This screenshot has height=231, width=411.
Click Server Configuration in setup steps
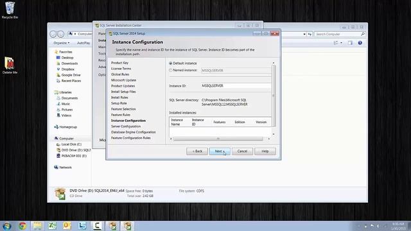pos(126,126)
